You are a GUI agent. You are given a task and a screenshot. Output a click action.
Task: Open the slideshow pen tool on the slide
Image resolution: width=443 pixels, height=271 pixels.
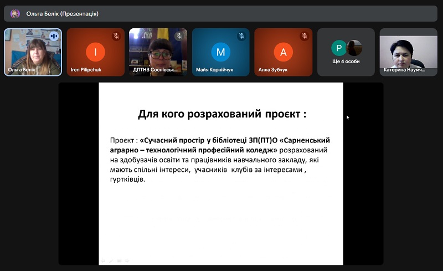pyautogui.click(x=111, y=260)
